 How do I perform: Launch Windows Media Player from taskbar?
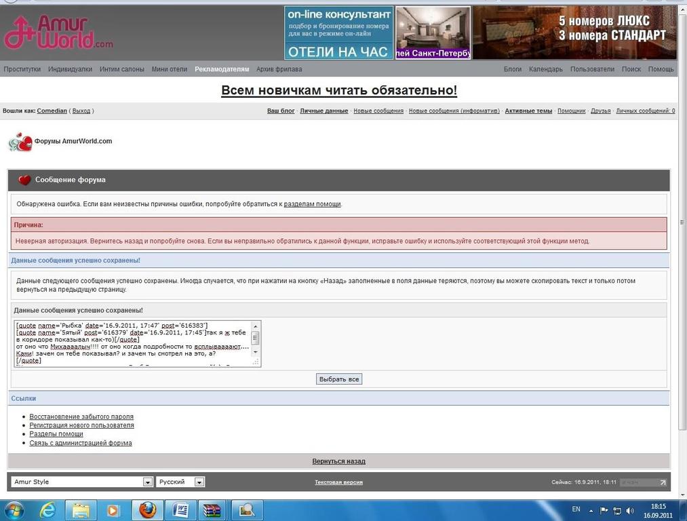(x=113, y=509)
